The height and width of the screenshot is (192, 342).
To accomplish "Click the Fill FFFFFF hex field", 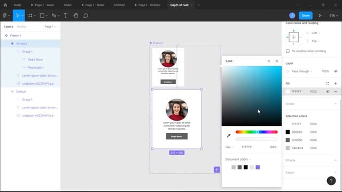I will 297,92.
